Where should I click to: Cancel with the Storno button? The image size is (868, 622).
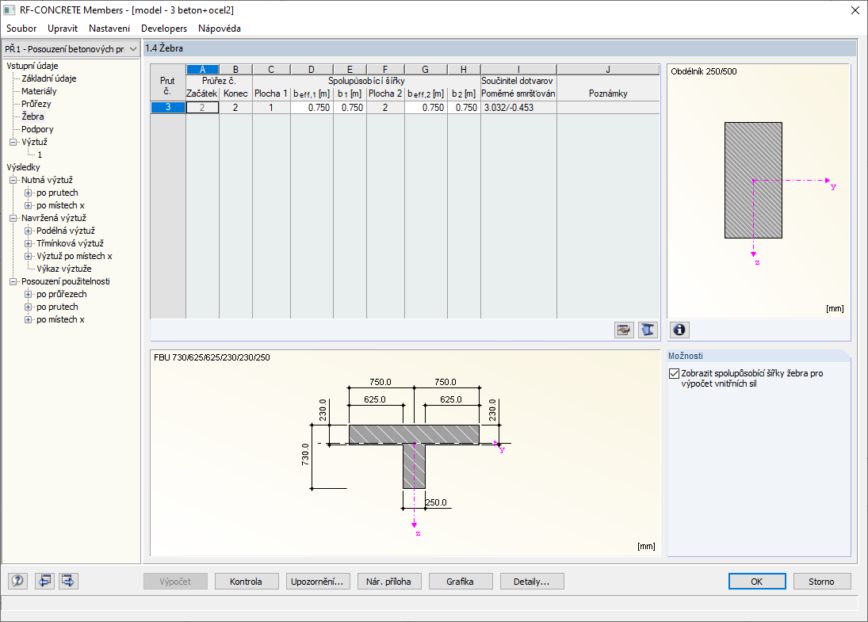tap(821, 581)
